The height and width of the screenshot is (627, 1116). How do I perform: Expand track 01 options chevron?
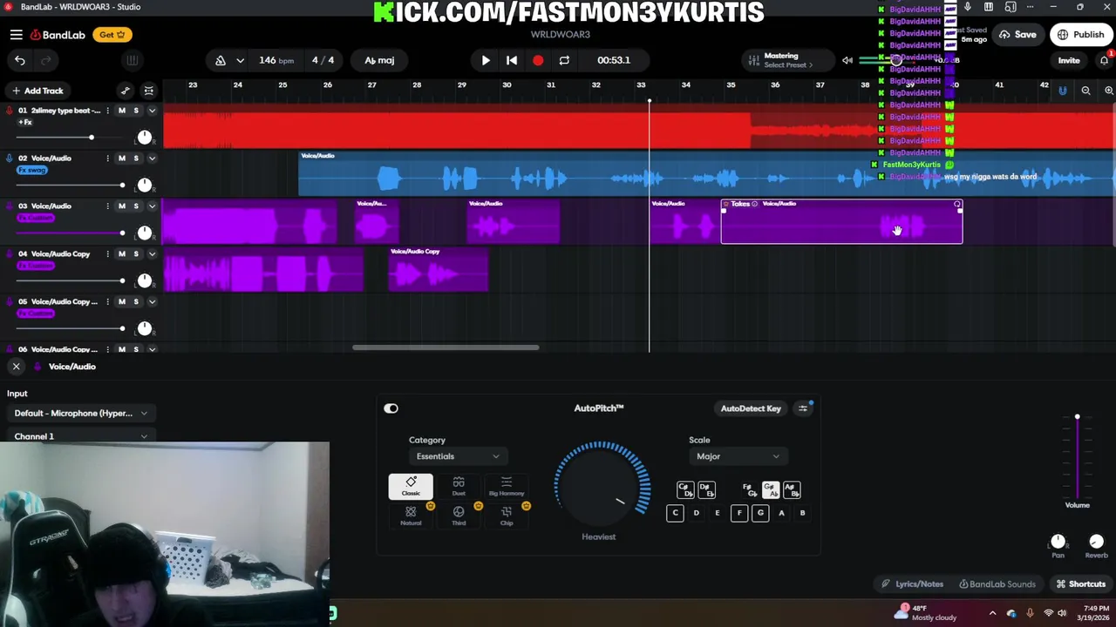(x=152, y=111)
